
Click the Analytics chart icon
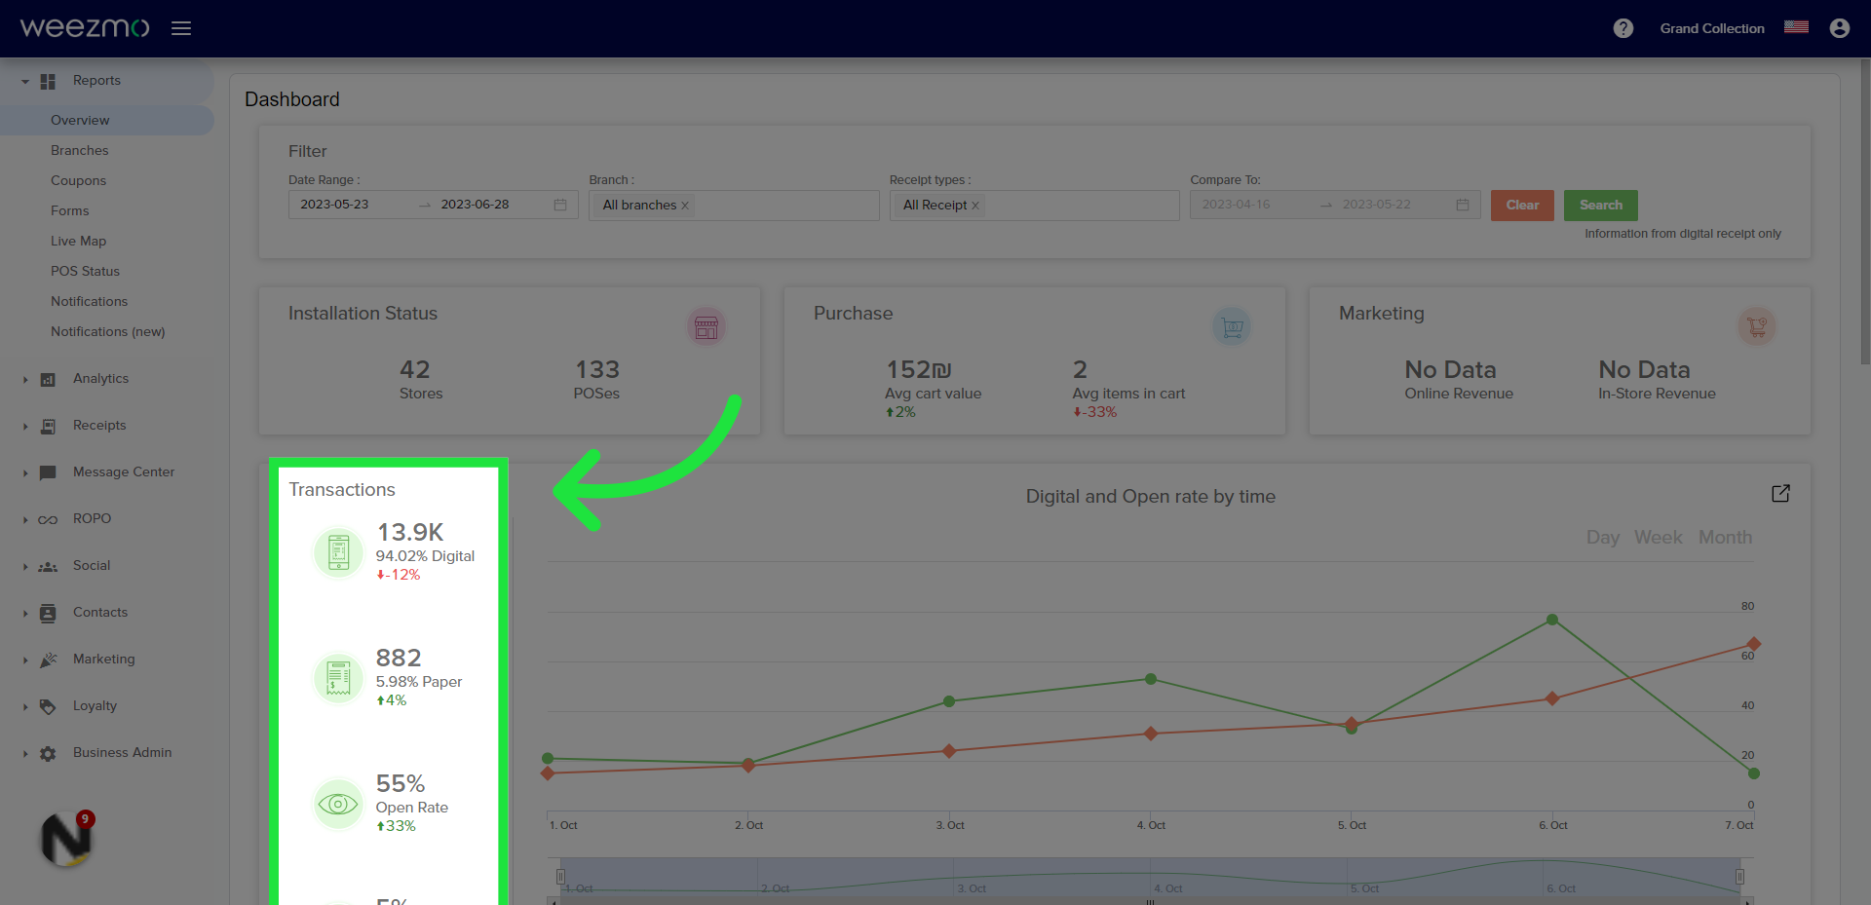pos(48,380)
